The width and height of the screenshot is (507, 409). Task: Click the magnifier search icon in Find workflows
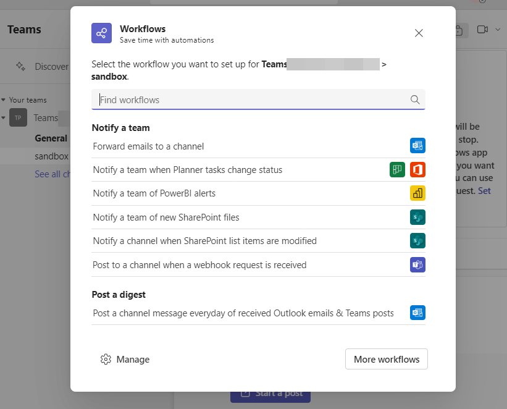415,99
